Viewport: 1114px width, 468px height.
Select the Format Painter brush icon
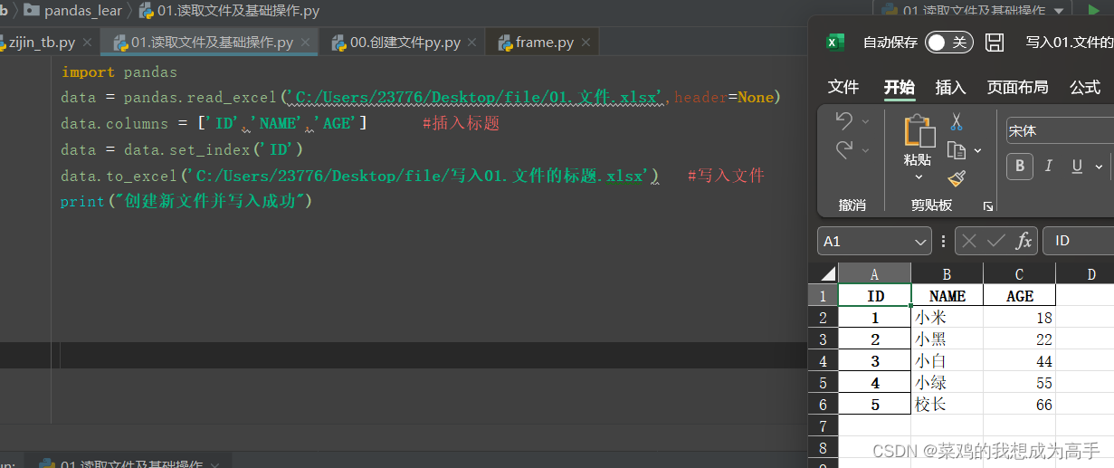coord(957,178)
